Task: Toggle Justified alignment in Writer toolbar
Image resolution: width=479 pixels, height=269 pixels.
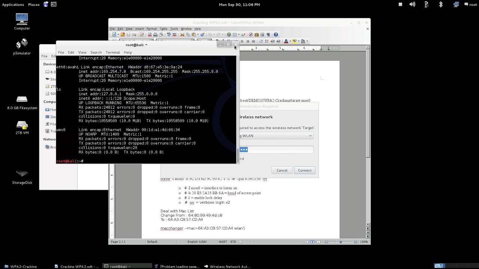Action: point(253,41)
